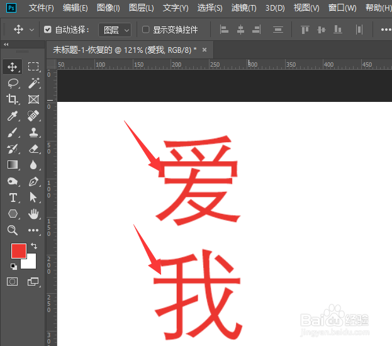Distribute horizontally button in options bar
Image resolution: width=392 pixels, height=346 pixels.
[359, 30]
